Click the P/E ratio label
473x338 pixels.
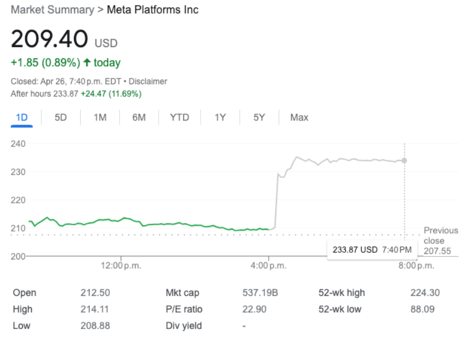(x=184, y=309)
